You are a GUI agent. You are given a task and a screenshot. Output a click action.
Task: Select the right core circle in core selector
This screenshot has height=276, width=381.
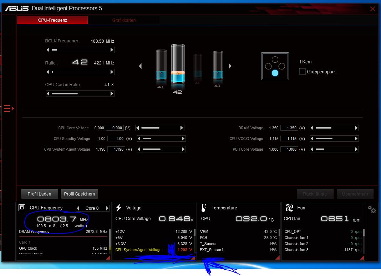coord(282,66)
